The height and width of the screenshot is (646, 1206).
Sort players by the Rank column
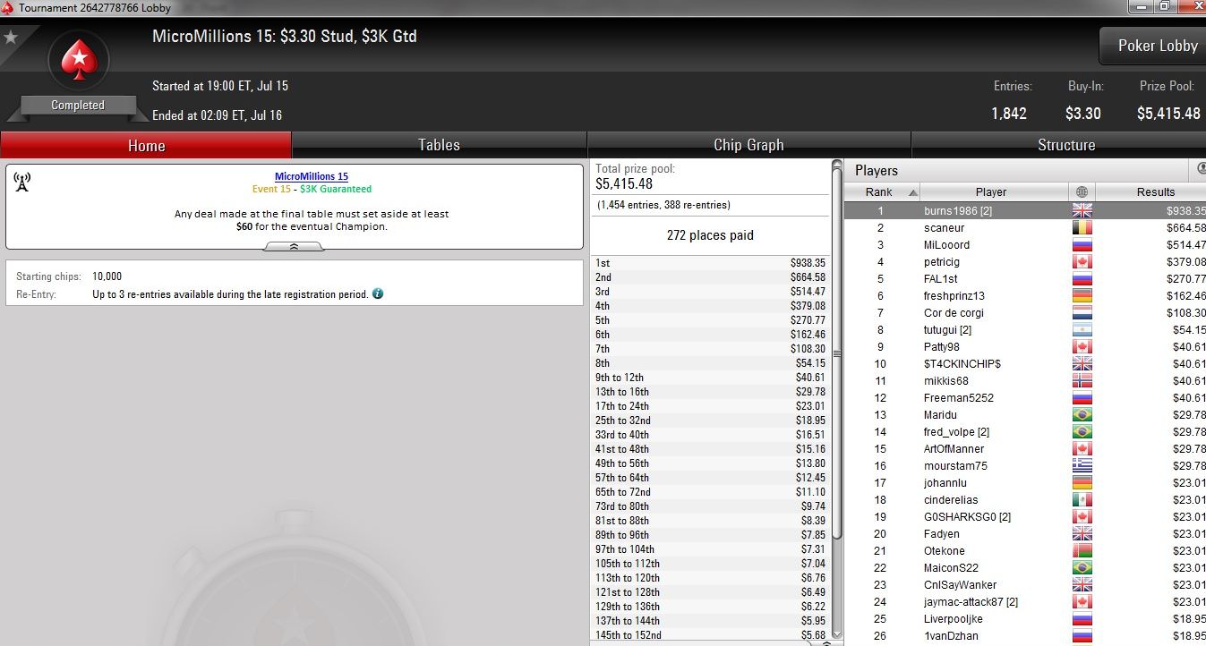tap(881, 192)
